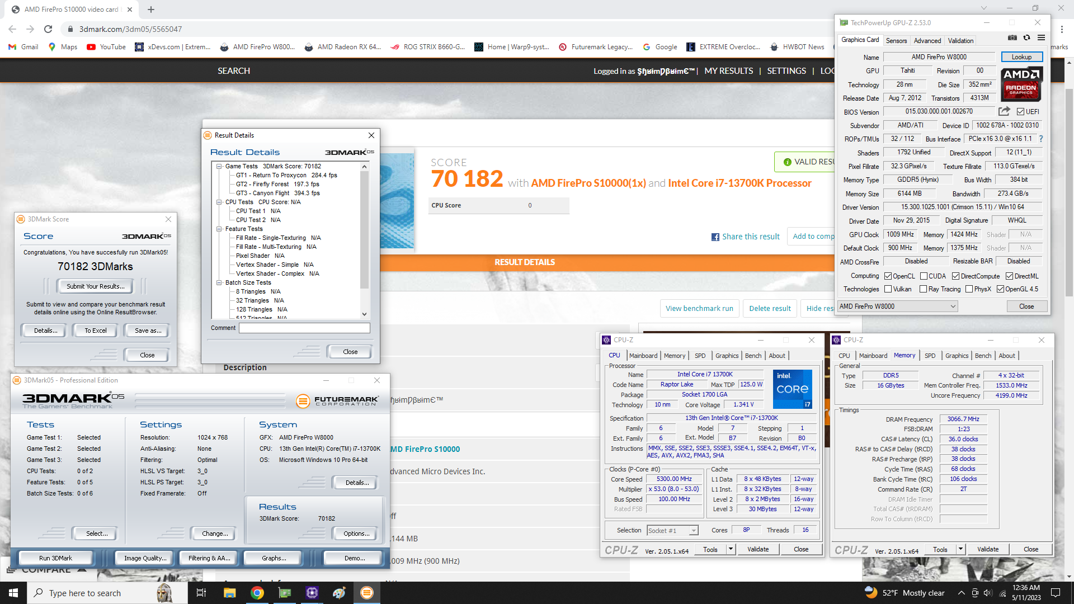
Task: Open Chrome from taskbar
Action: 257,593
